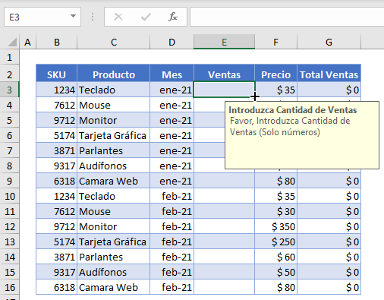
Task: Click the Insert Function fx icon
Action: (x=173, y=17)
